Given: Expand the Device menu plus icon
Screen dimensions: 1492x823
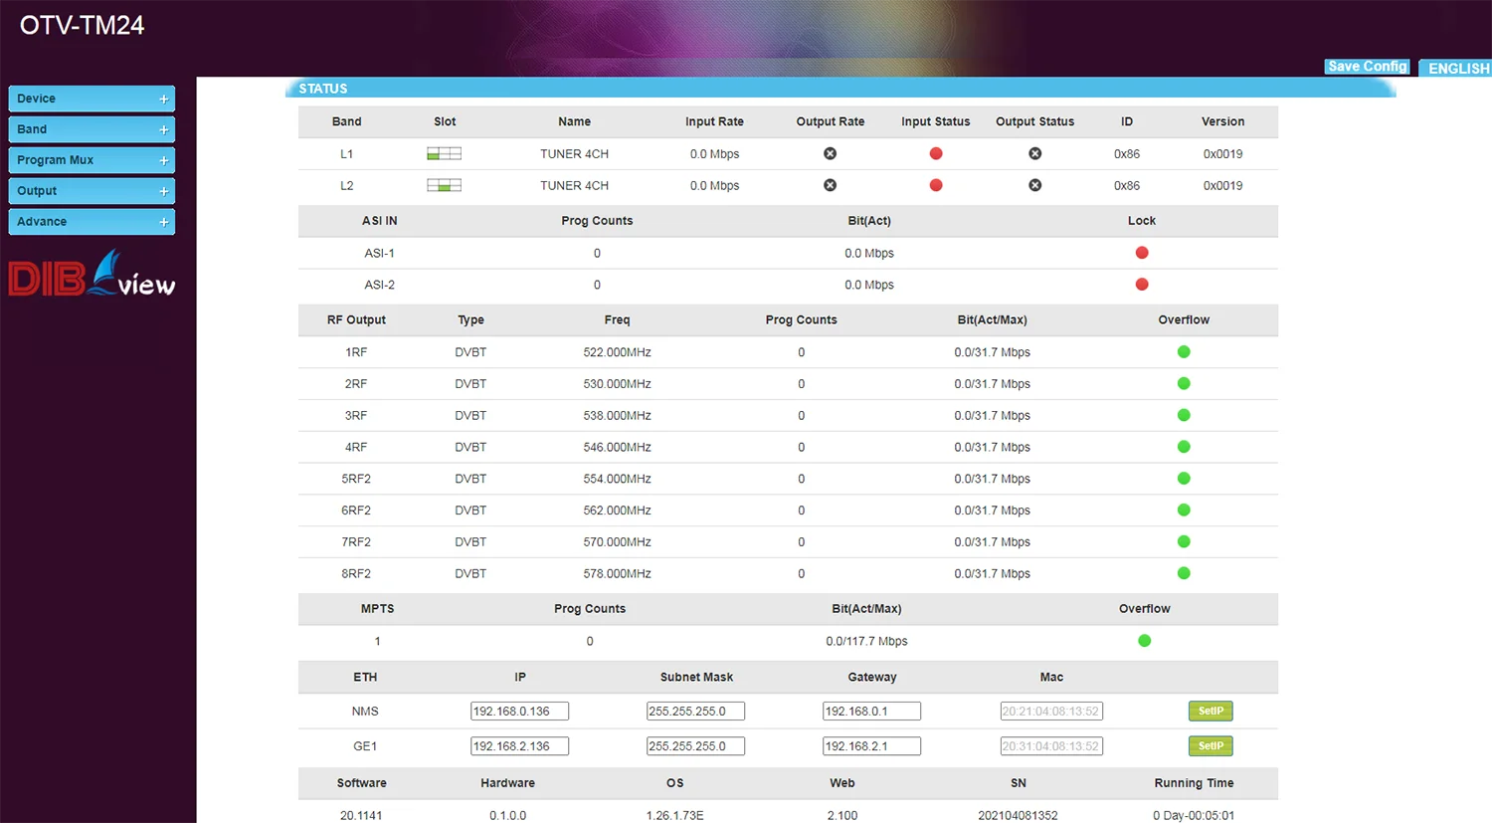Looking at the screenshot, I should pos(164,100).
